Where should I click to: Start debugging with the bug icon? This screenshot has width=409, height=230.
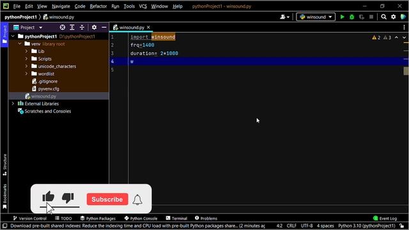point(351,17)
